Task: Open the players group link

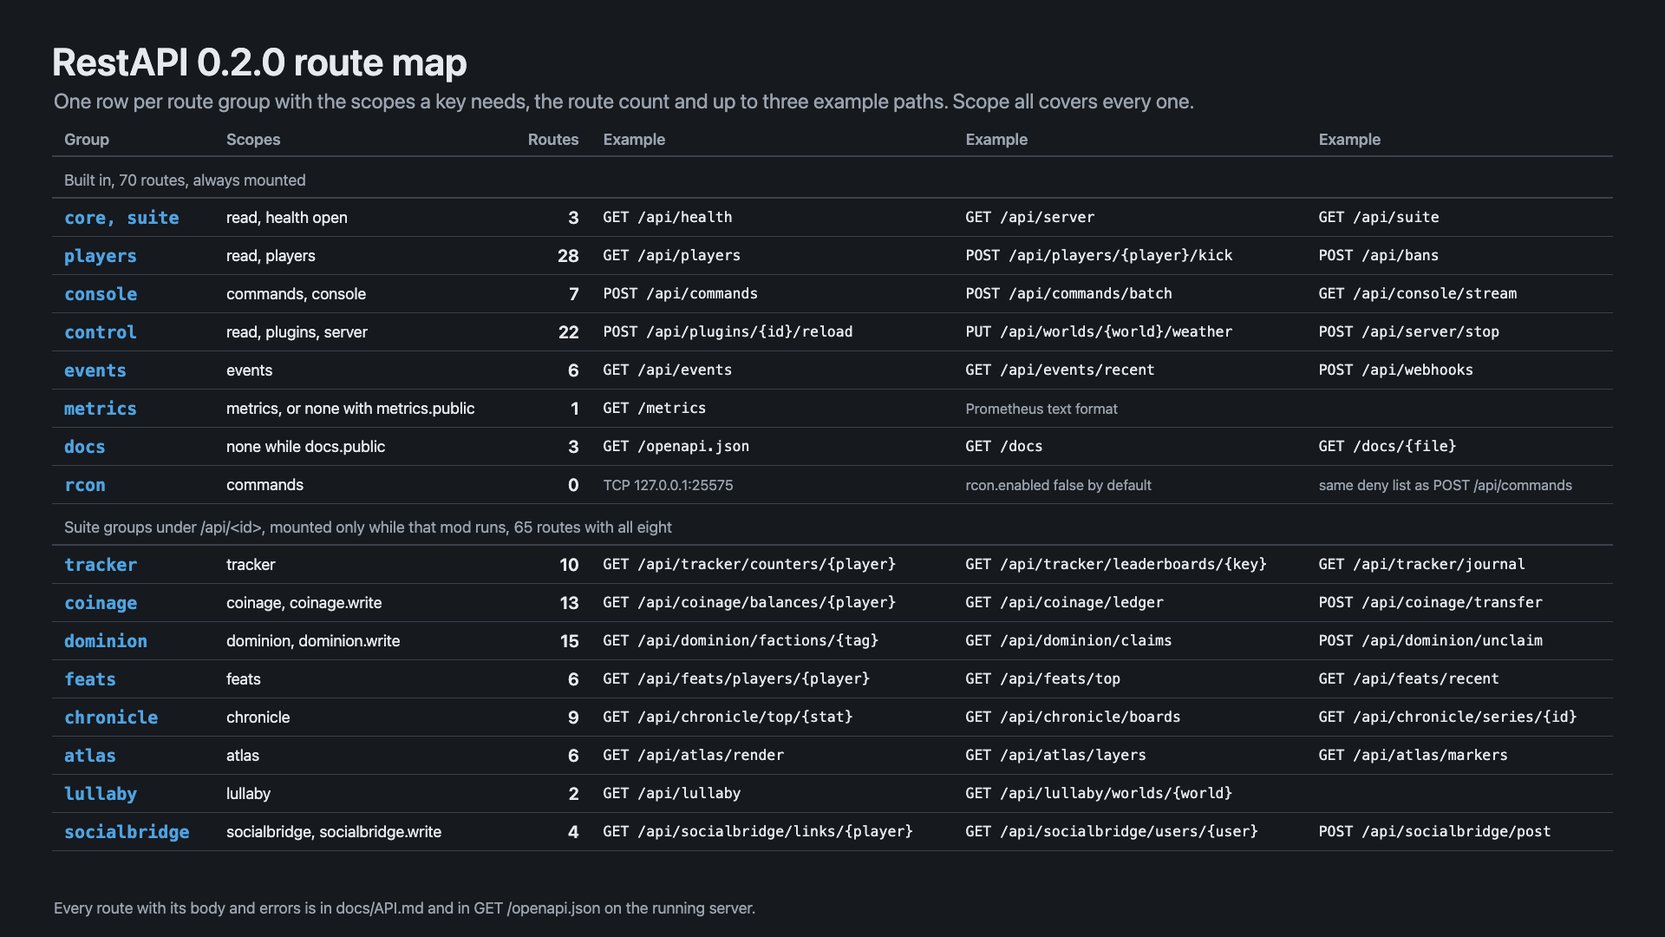Action: pyautogui.click(x=101, y=256)
